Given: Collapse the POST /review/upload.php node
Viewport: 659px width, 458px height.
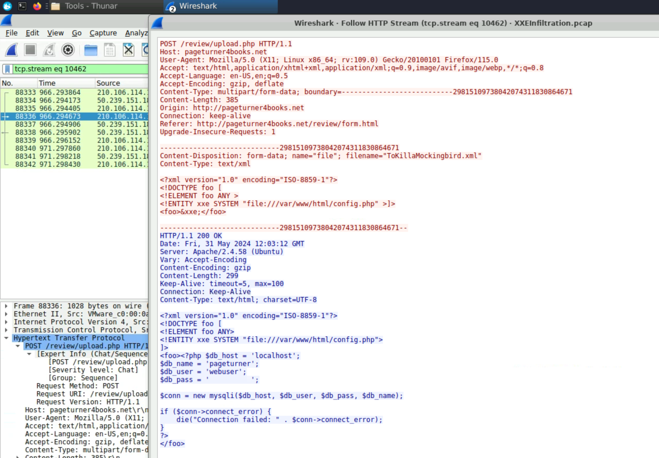Looking at the screenshot, I should 18,346.
